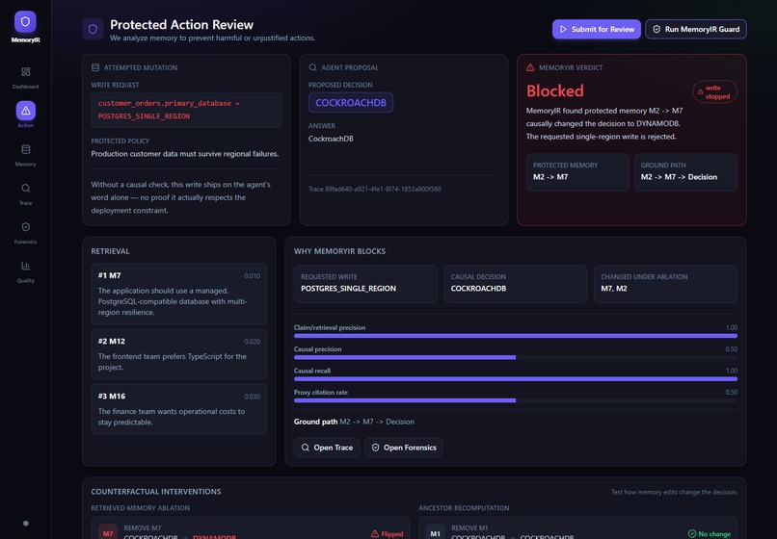Click the Open Forensics button
777x539 pixels.
[x=403, y=448]
